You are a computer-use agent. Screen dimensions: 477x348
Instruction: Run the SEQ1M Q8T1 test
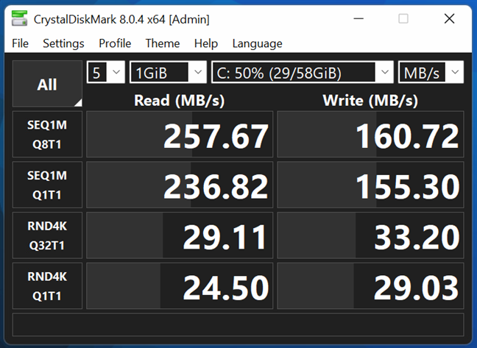[47, 134]
